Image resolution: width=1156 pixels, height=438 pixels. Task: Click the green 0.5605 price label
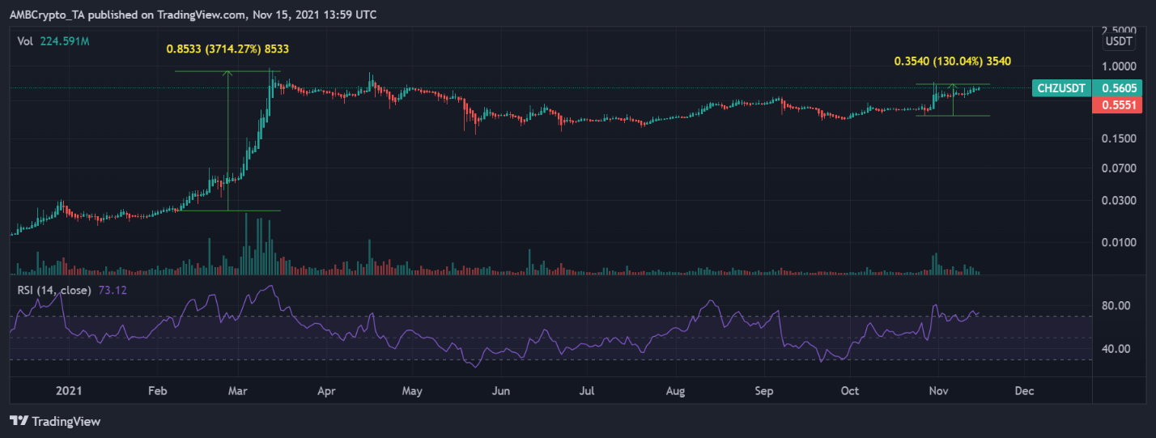pos(1119,89)
